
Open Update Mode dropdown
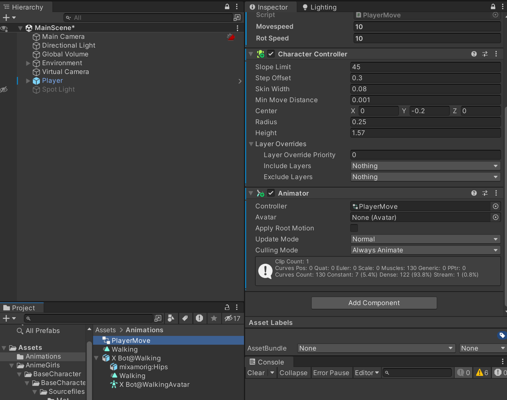pyautogui.click(x=425, y=239)
